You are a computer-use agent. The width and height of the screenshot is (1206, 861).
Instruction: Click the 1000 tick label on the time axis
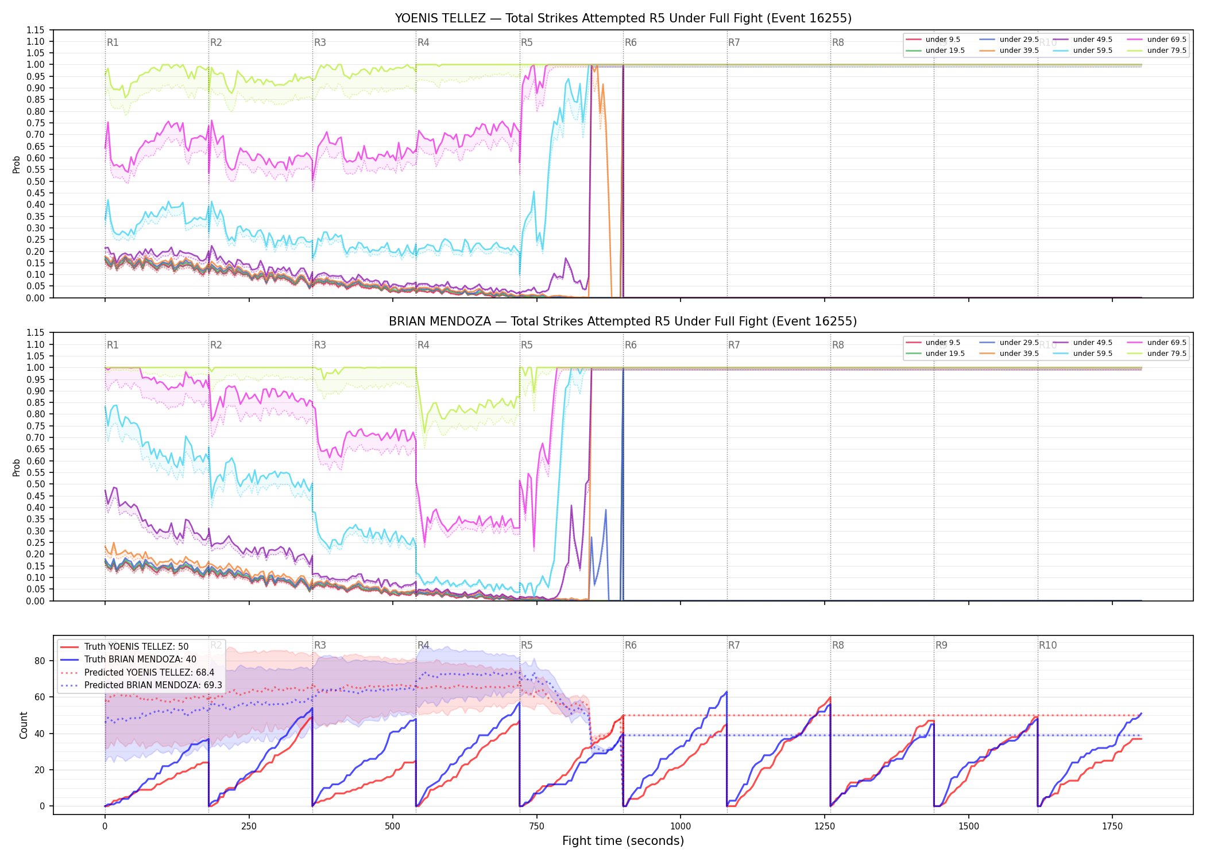(681, 827)
